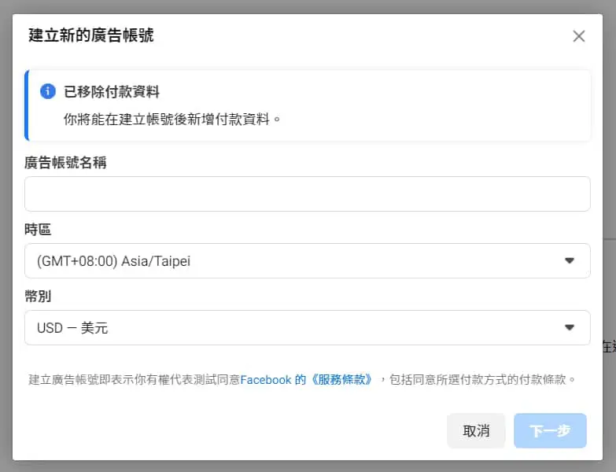Screen dimensions: 616x472
Task: Click the 時區 label
Action: [x=38, y=230]
